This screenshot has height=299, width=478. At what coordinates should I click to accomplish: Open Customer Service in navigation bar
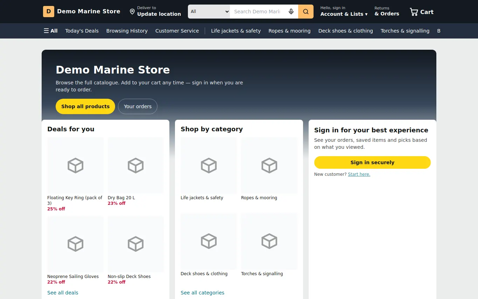[177, 31]
